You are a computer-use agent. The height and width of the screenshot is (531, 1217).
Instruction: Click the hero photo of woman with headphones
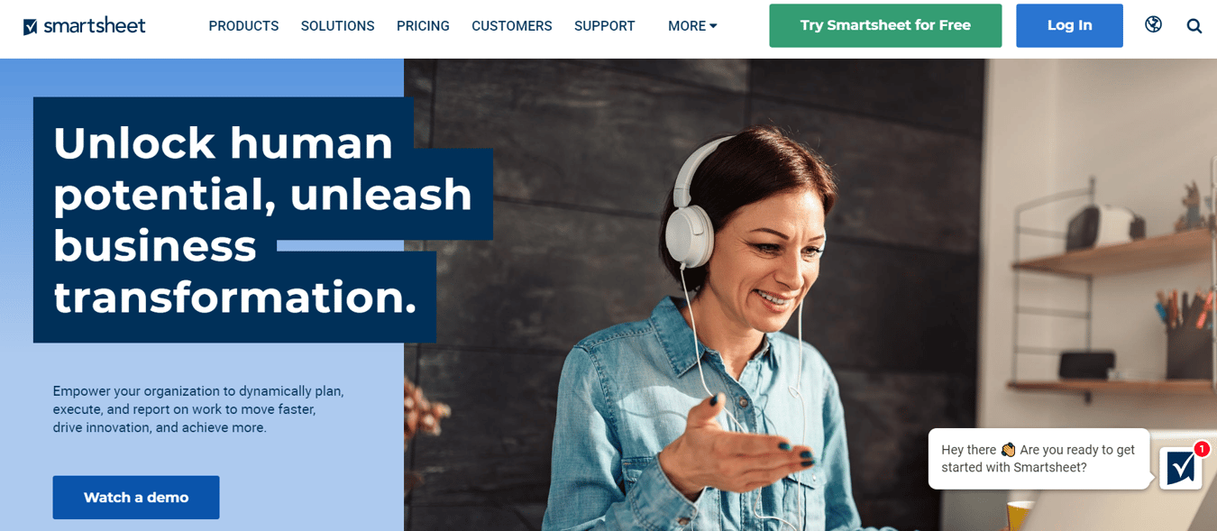810,295
